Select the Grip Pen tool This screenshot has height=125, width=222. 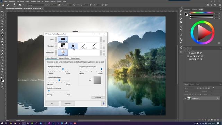coord(94,46)
